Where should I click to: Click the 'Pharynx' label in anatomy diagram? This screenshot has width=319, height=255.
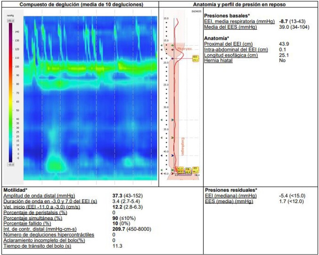point(185,49)
